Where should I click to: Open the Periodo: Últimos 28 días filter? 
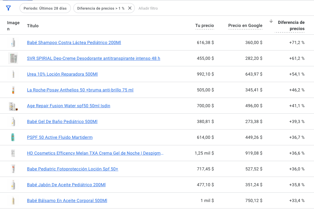tap(45, 8)
